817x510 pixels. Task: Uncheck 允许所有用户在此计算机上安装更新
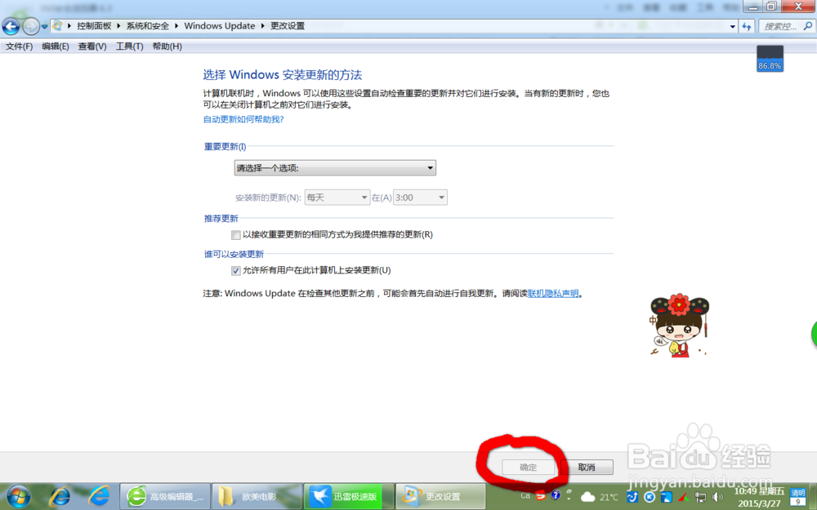[x=236, y=270]
